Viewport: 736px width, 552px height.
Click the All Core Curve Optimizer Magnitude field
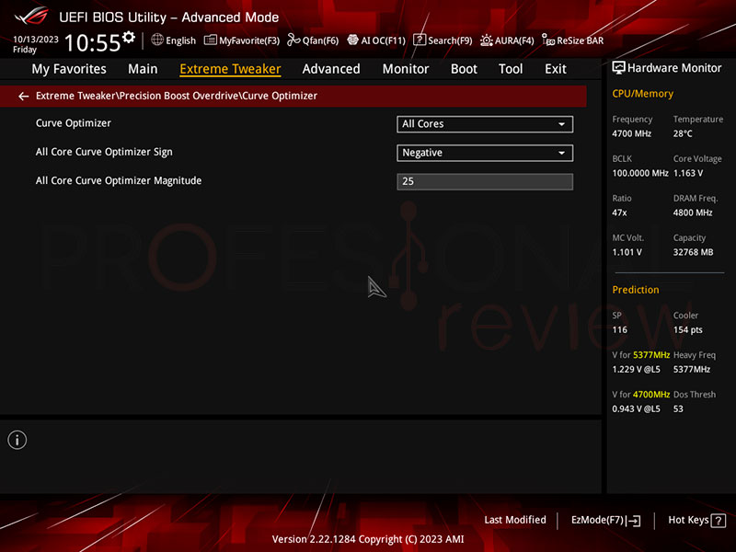click(x=485, y=181)
